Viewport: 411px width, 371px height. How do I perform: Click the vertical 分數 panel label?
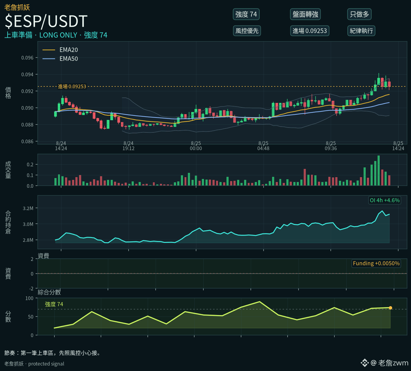click(8, 317)
